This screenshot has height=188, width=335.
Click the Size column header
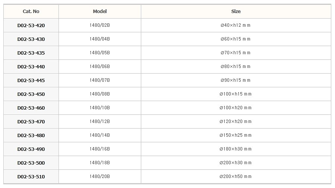[x=236, y=12]
